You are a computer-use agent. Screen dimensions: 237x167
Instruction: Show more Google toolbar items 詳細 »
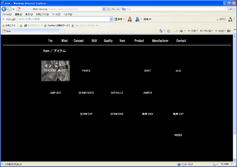coord(147,19)
